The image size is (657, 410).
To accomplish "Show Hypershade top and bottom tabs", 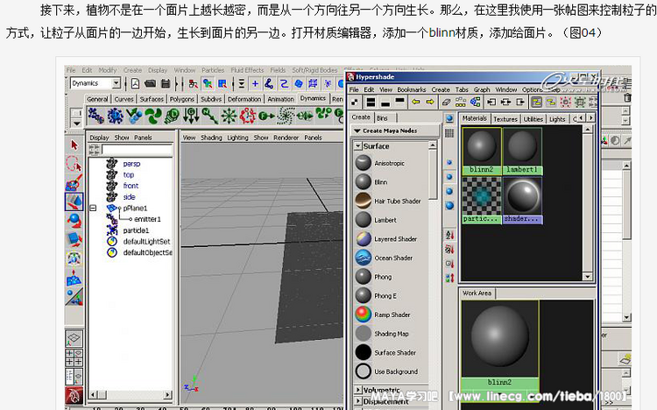I will pyautogui.click(x=371, y=102).
